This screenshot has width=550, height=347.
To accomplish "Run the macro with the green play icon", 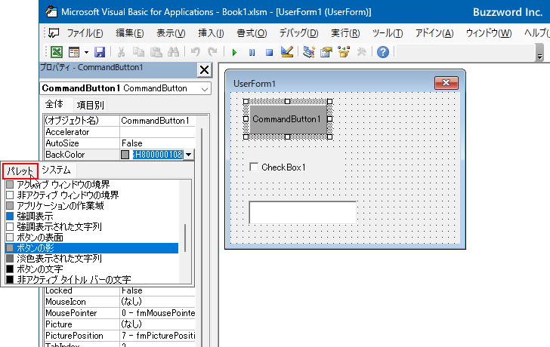I will (234, 53).
